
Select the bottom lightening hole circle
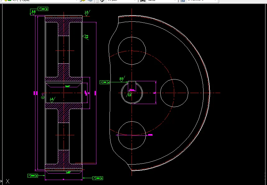point(132,135)
